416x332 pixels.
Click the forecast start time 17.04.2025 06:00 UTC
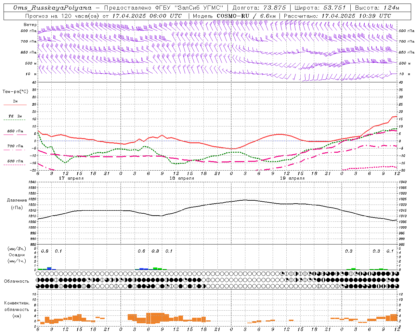click(x=147, y=16)
